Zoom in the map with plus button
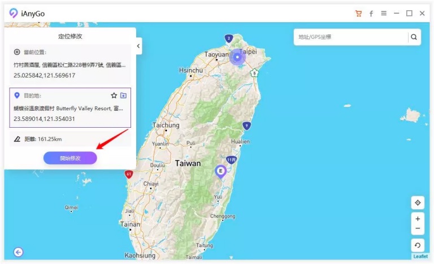 pos(418,219)
